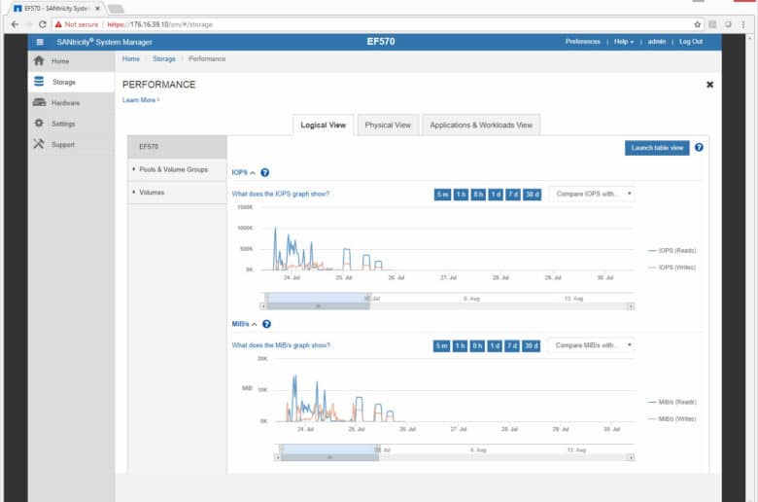
Task: Open Compare IOPS with dropdown
Action: (592, 195)
